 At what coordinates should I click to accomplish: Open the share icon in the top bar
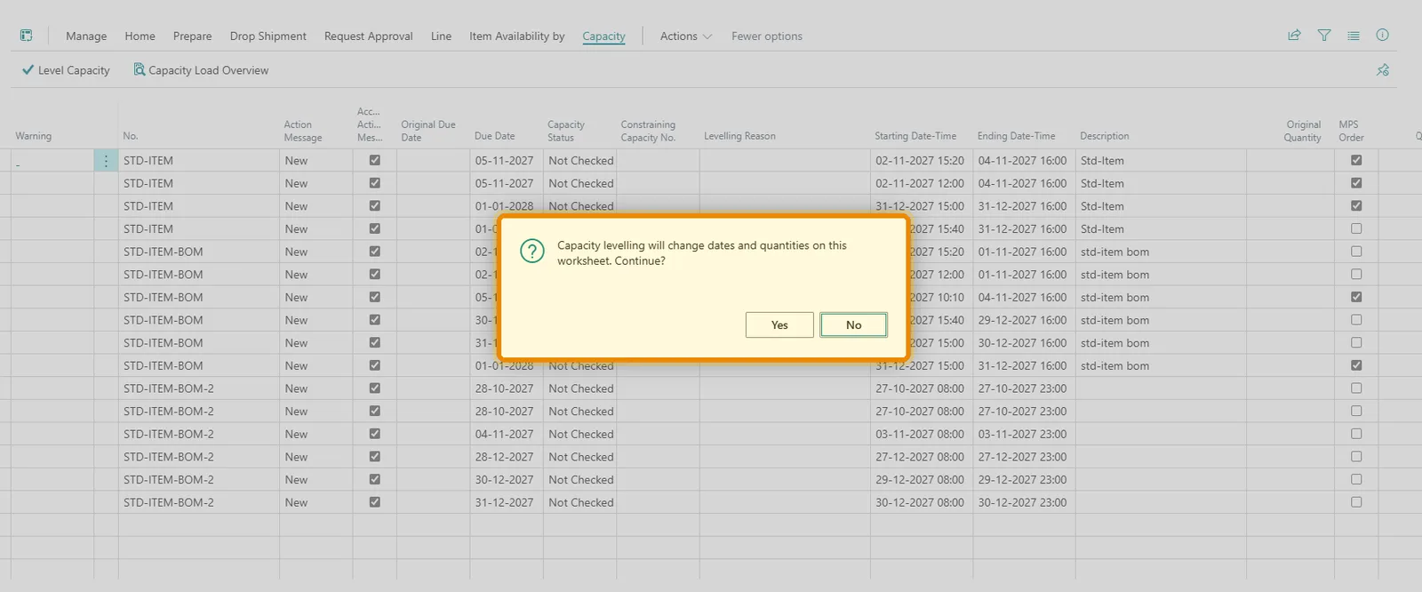[x=1294, y=36]
